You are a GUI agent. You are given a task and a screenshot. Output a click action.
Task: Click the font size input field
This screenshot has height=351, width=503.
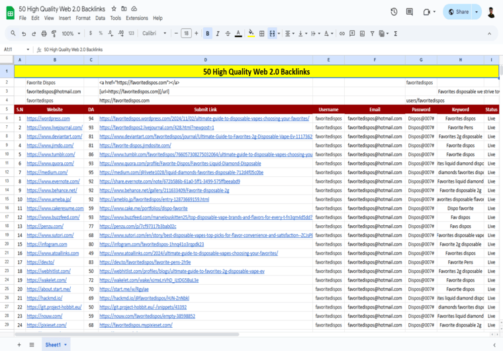click(x=186, y=33)
